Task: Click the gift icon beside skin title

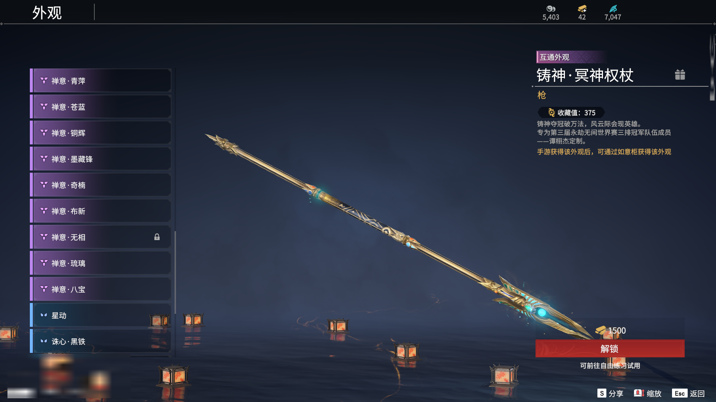Action: click(x=680, y=75)
